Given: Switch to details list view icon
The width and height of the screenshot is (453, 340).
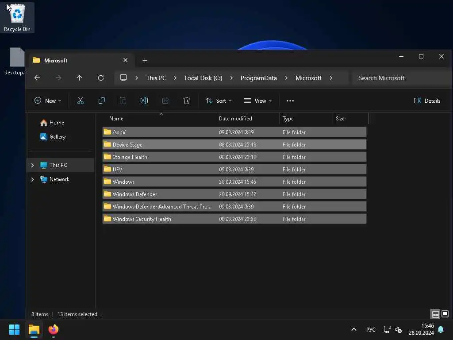Looking at the screenshot, I should point(435,314).
